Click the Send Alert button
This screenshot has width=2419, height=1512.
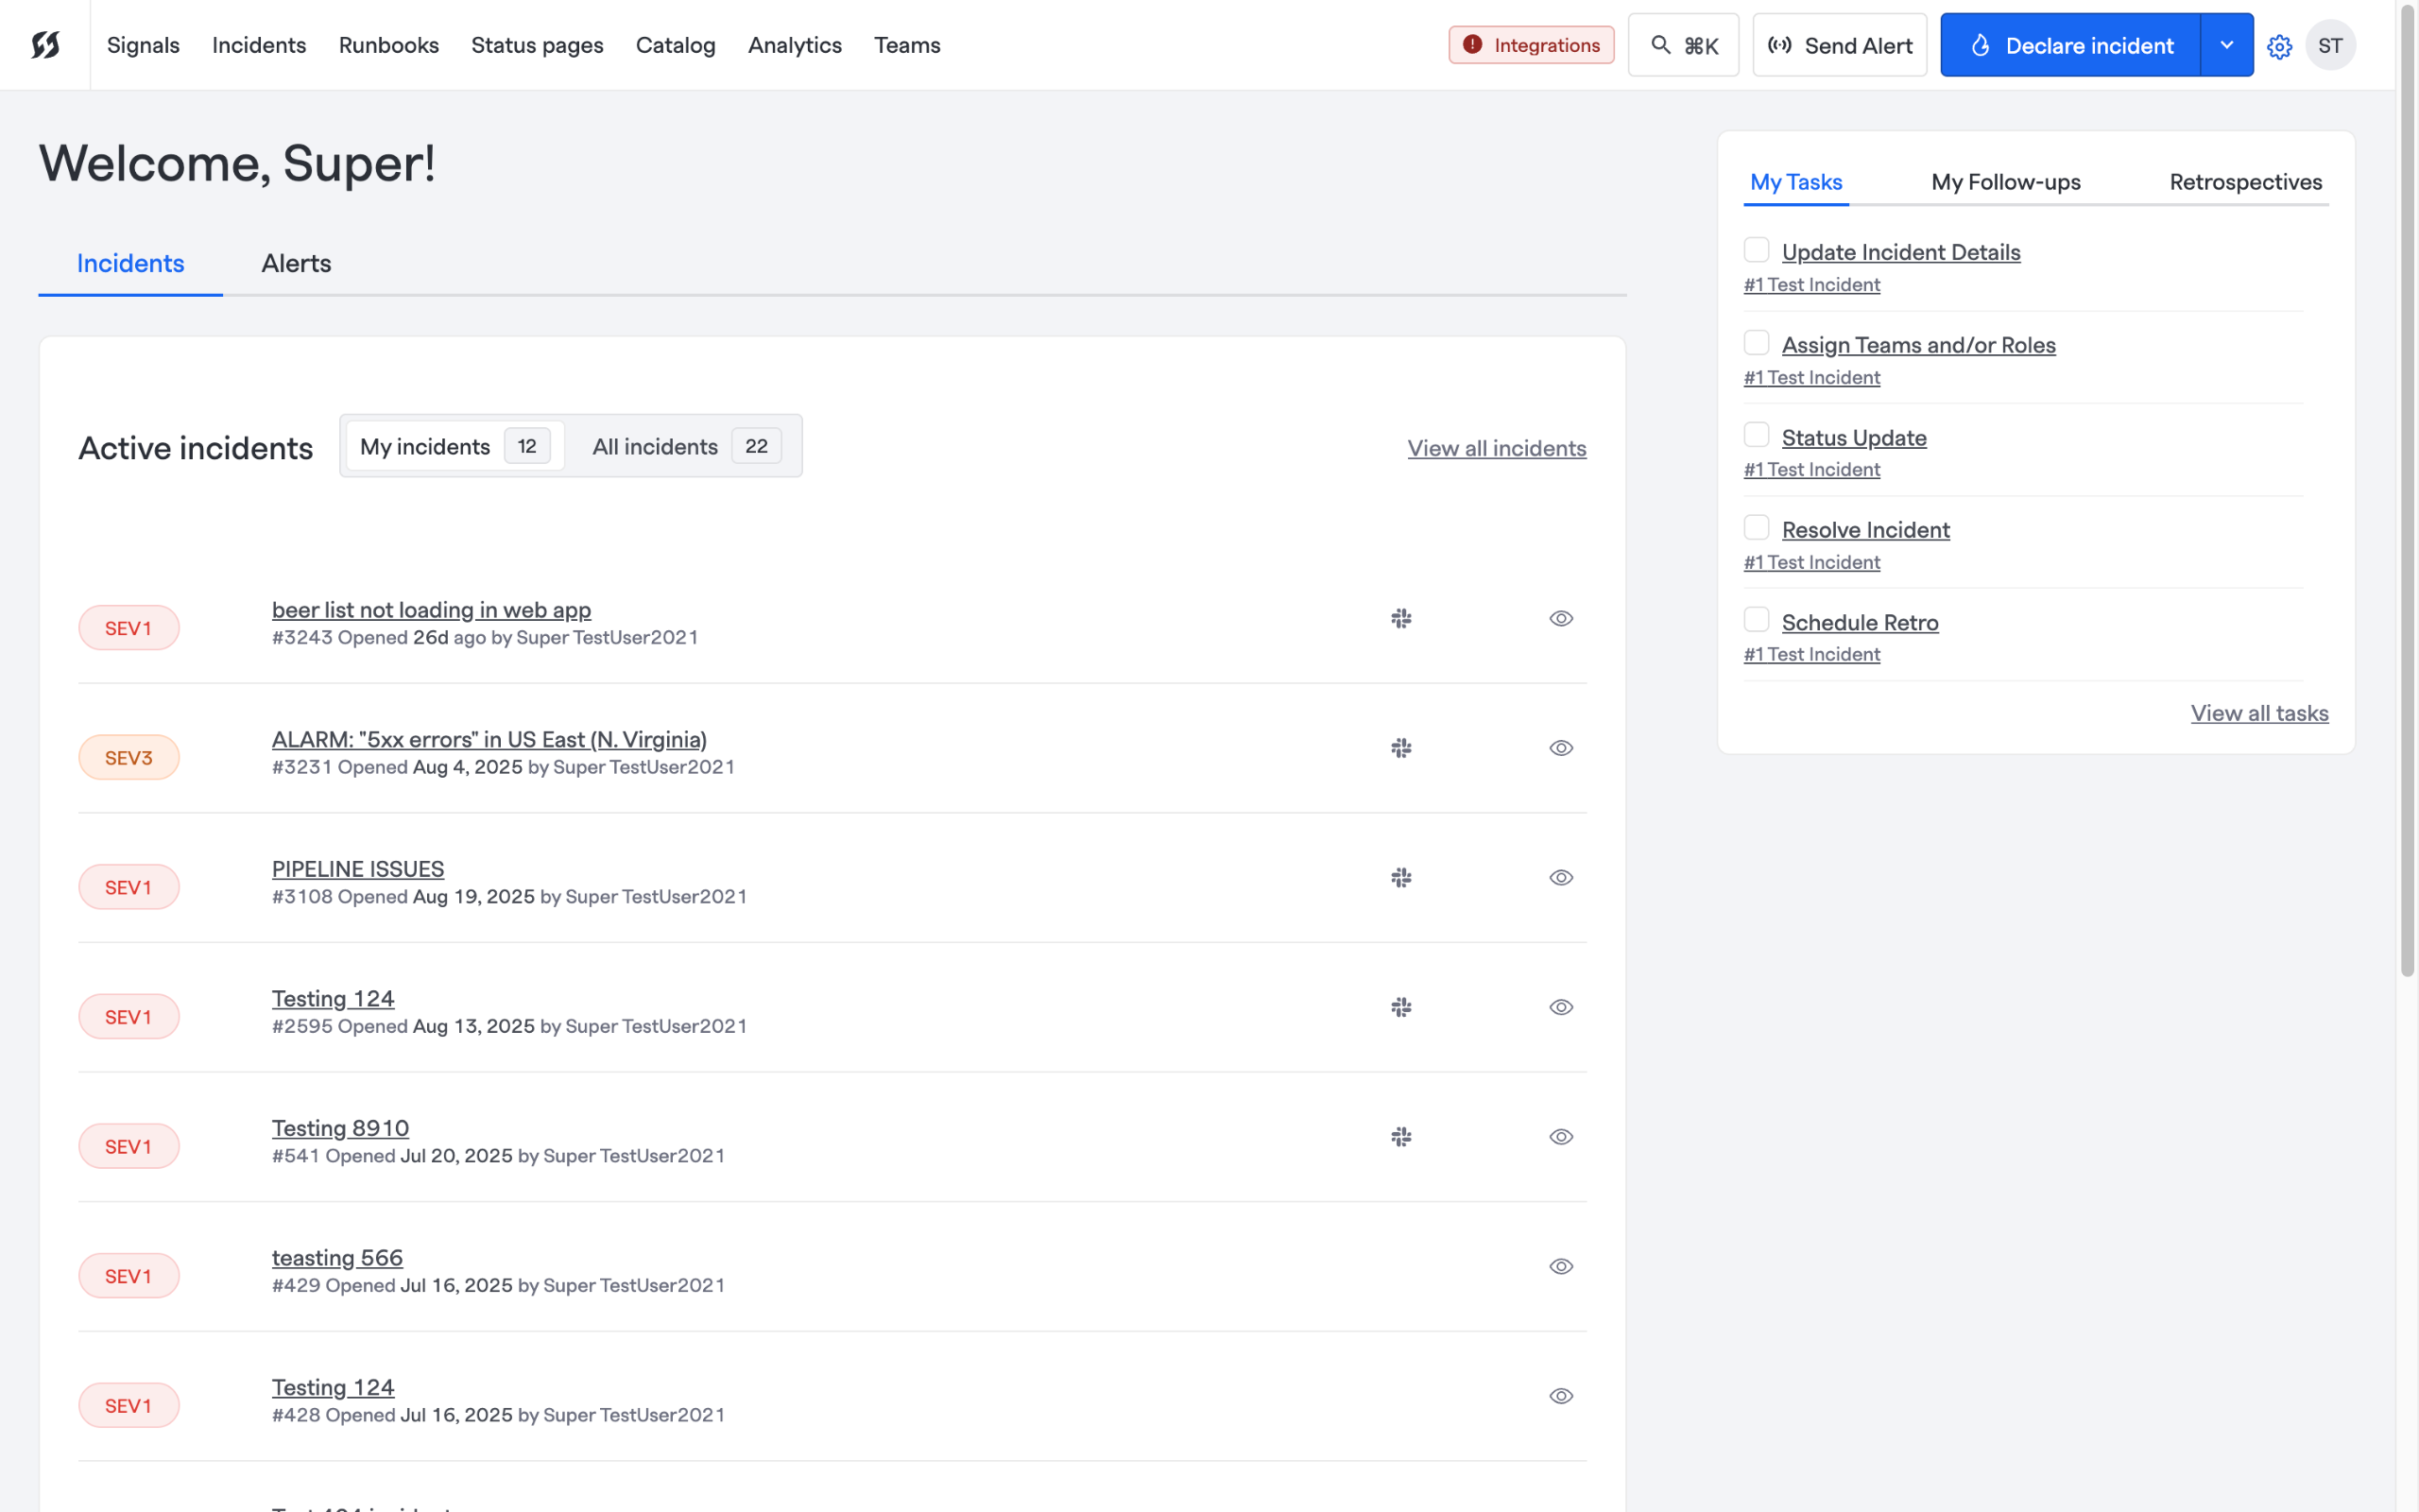point(1839,46)
